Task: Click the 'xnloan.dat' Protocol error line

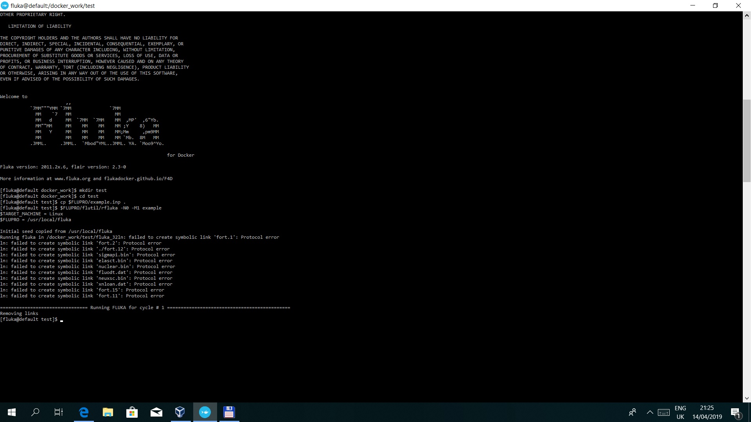Action: pos(86,284)
